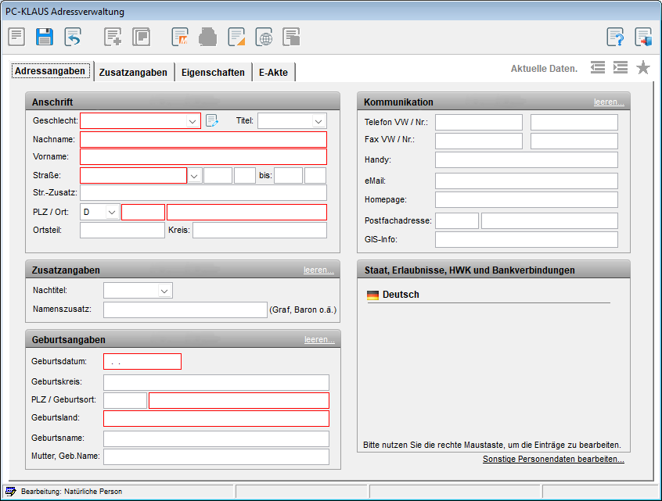Click the gray printer toolbar icon

pyautogui.click(x=208, y=37)
